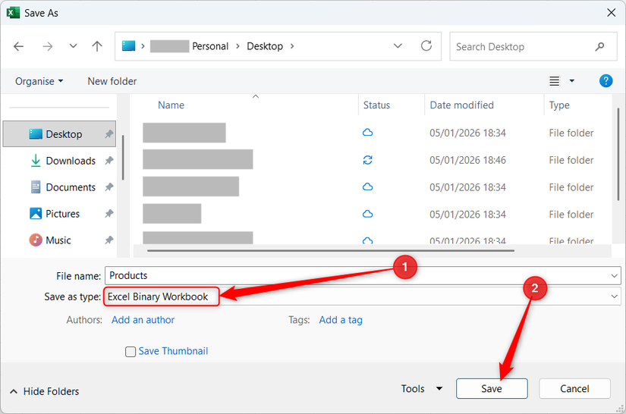
Task: Unpin Downloads using its pin icon
Action: (x=109, y=161)
